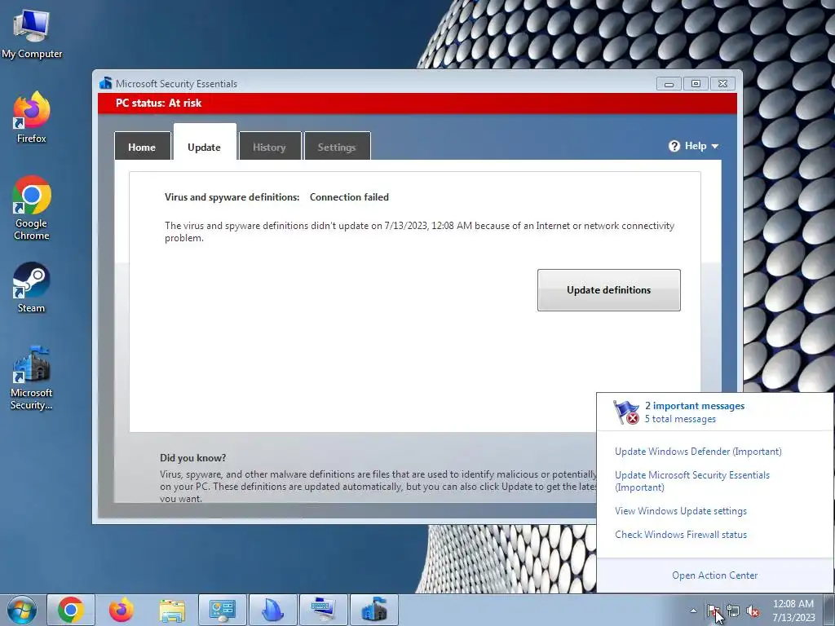This screenshot has width=835, height=626.
Task: Click the 'PC status: At risk' text
Action: [159, 104]
